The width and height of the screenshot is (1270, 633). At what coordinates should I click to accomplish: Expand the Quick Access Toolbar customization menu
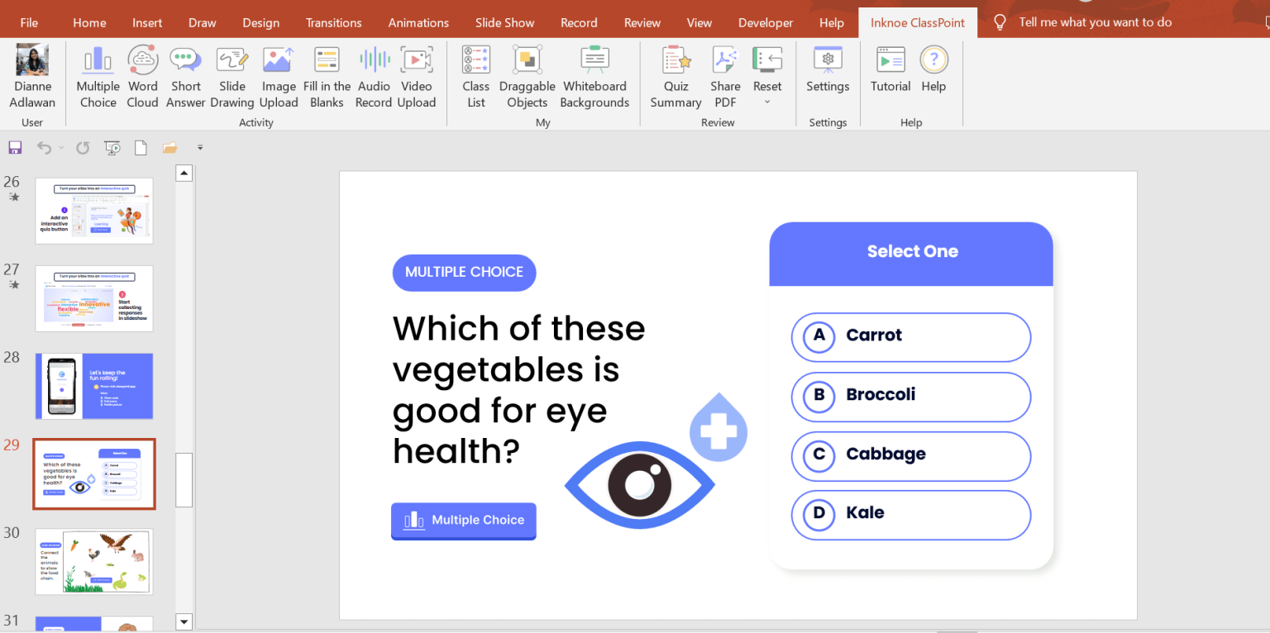coord(199,147)
